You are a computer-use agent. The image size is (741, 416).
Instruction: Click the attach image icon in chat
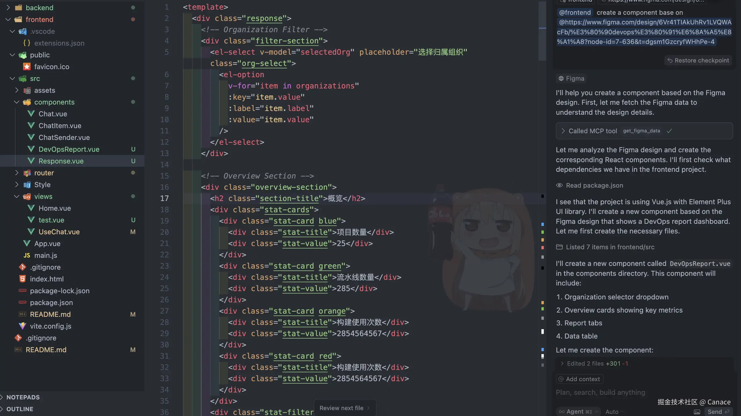coord(697,412)
